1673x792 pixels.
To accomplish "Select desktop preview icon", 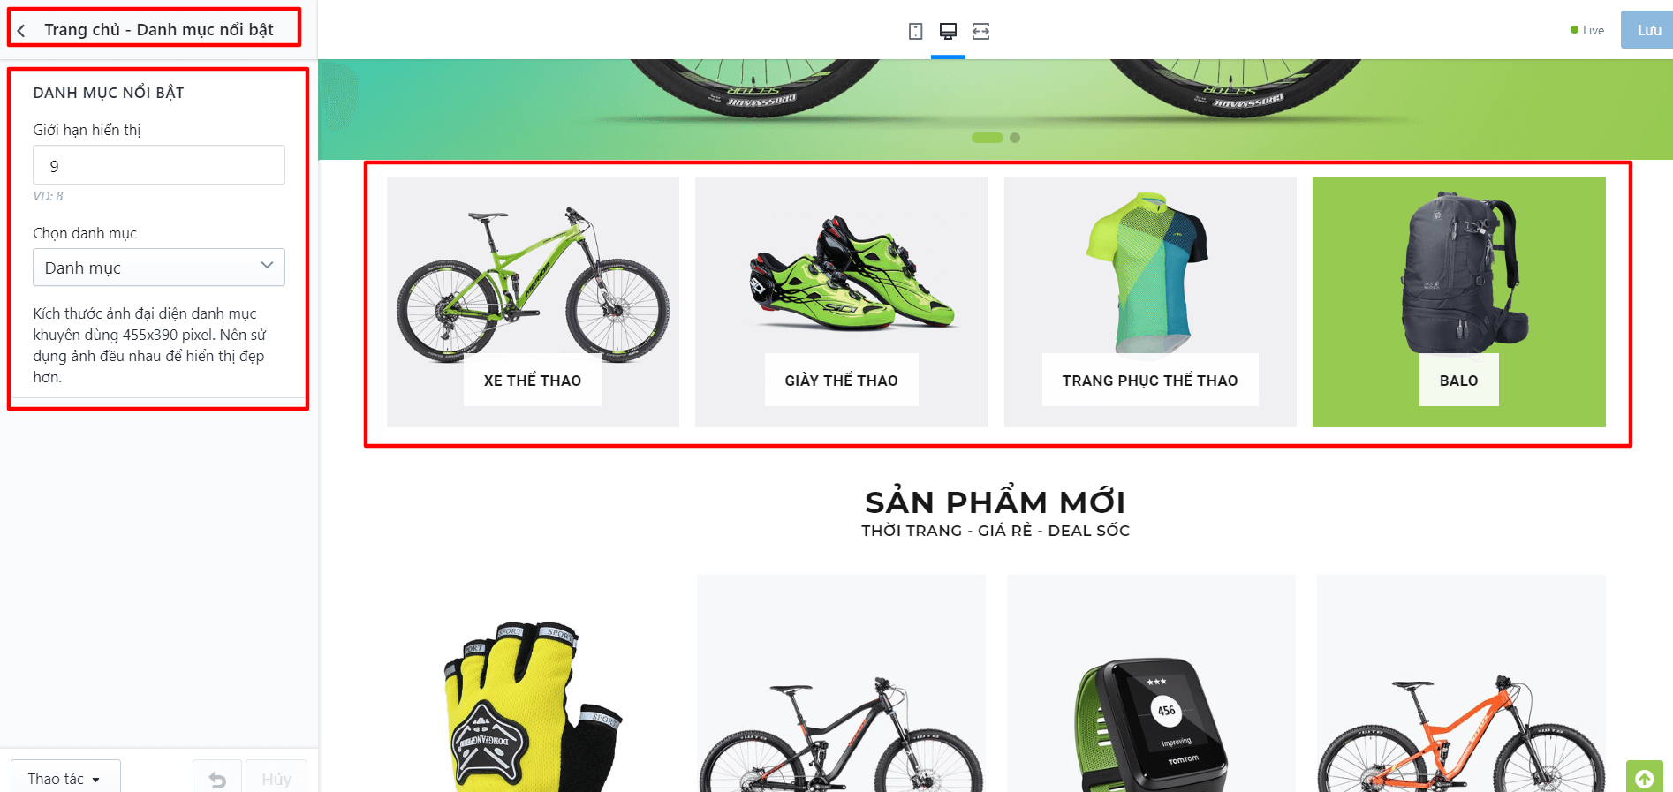I will [x=948, y=31].
